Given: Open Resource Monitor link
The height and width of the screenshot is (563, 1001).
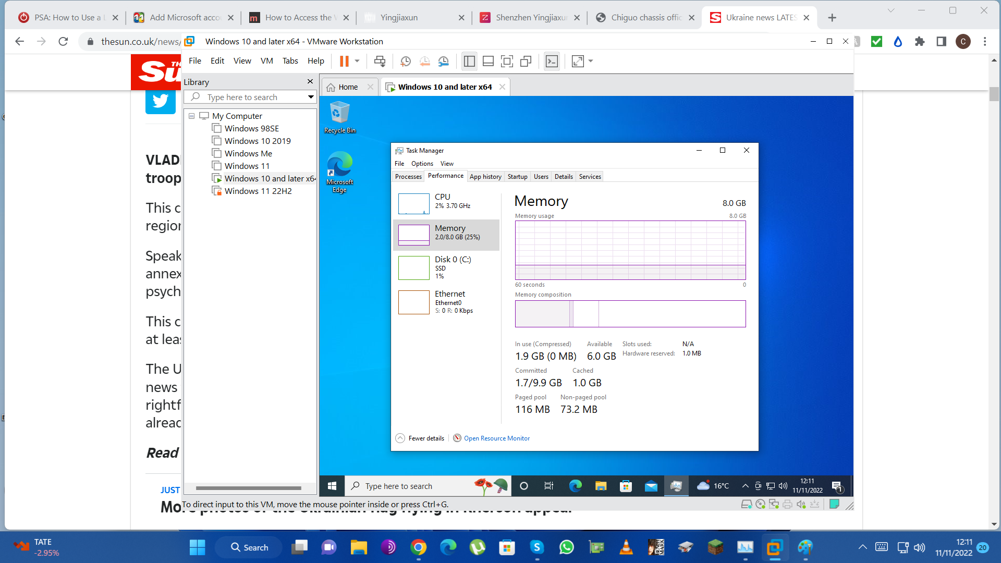Looking at the screenshot, I should point(496,438).
